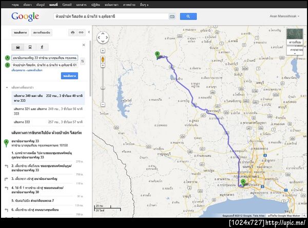Open Maps in the top bar

coord(53,5)
